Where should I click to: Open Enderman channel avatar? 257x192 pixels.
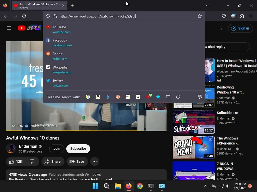tap(11, 148)
